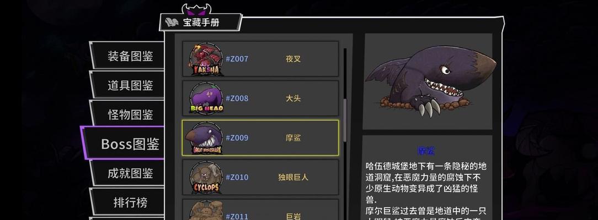
Task: Click the purple demon horn emblem
Action: (x=196, y=9)
